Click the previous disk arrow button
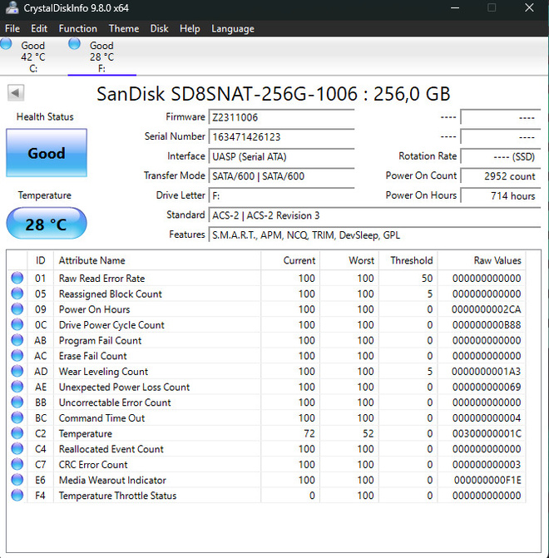549x558 pixels. tap(16, 93)
